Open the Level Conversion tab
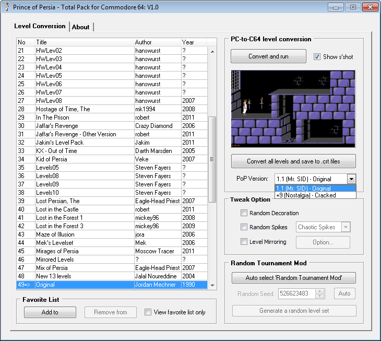 [x=40, y=26]
